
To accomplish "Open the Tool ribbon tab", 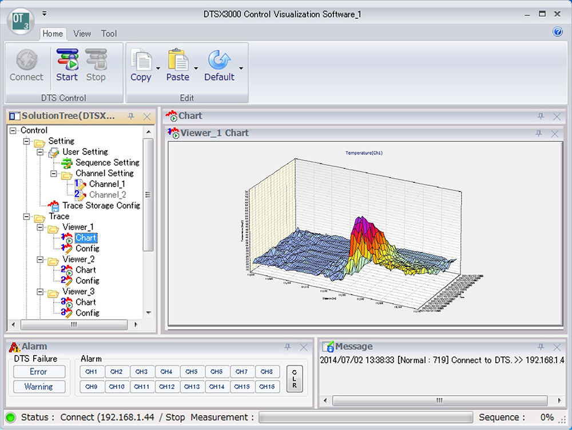I will (x=109, y=34).
